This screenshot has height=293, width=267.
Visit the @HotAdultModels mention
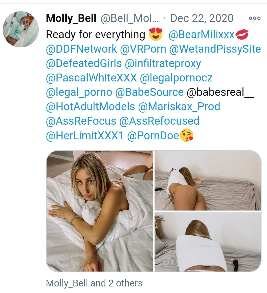click(90, 107)
